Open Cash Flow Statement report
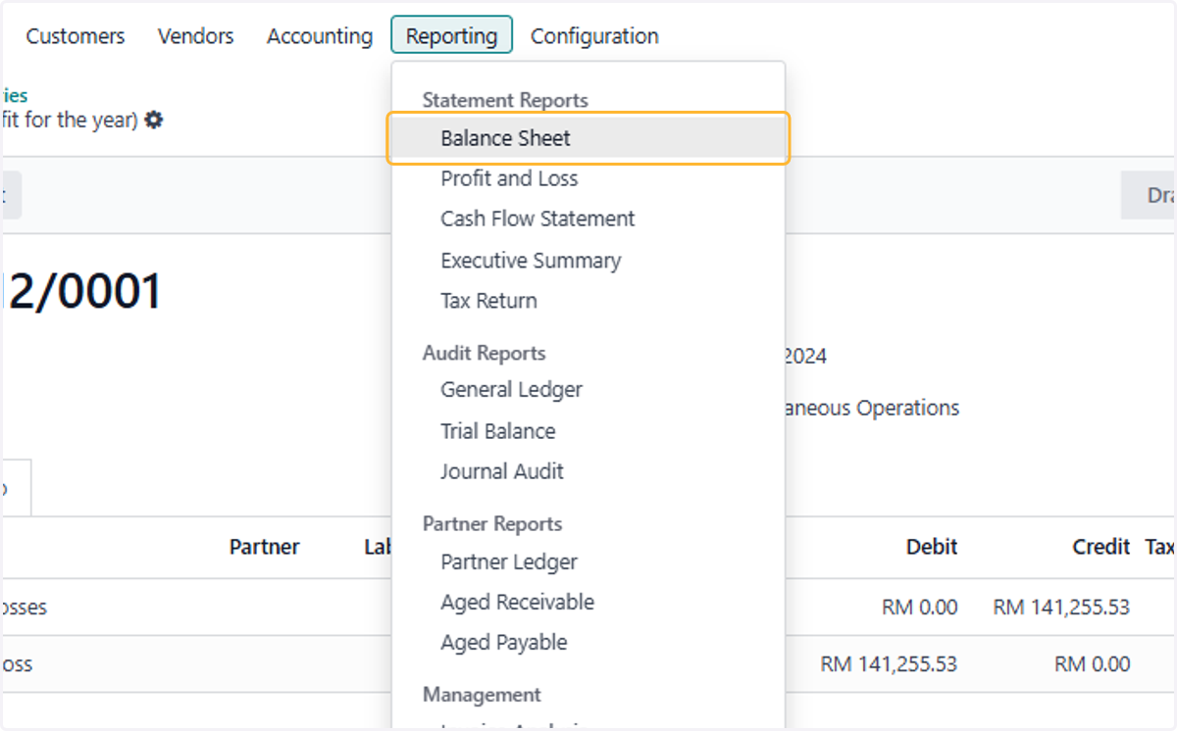 [x=537, y=219]
